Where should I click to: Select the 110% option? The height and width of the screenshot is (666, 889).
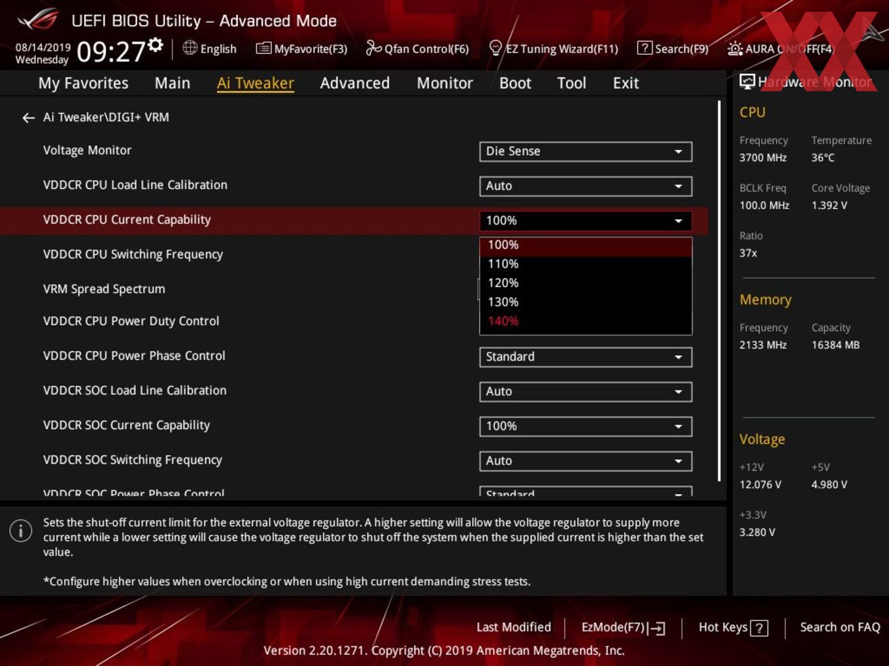pyautogui.click(x=586, y=264)
